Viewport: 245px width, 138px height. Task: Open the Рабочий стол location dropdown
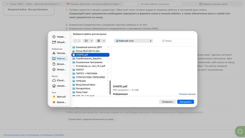(x=134, y=41)
